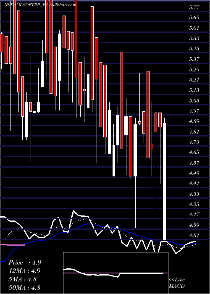This screenshot has width=210, height=294.
Task: Click the 4.49 price axis label
Action: (x=194, y=173)
